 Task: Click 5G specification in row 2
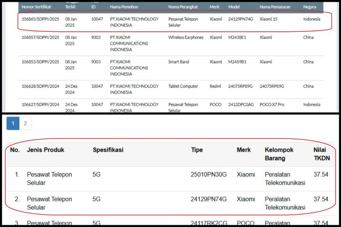(x=96, y=199)
